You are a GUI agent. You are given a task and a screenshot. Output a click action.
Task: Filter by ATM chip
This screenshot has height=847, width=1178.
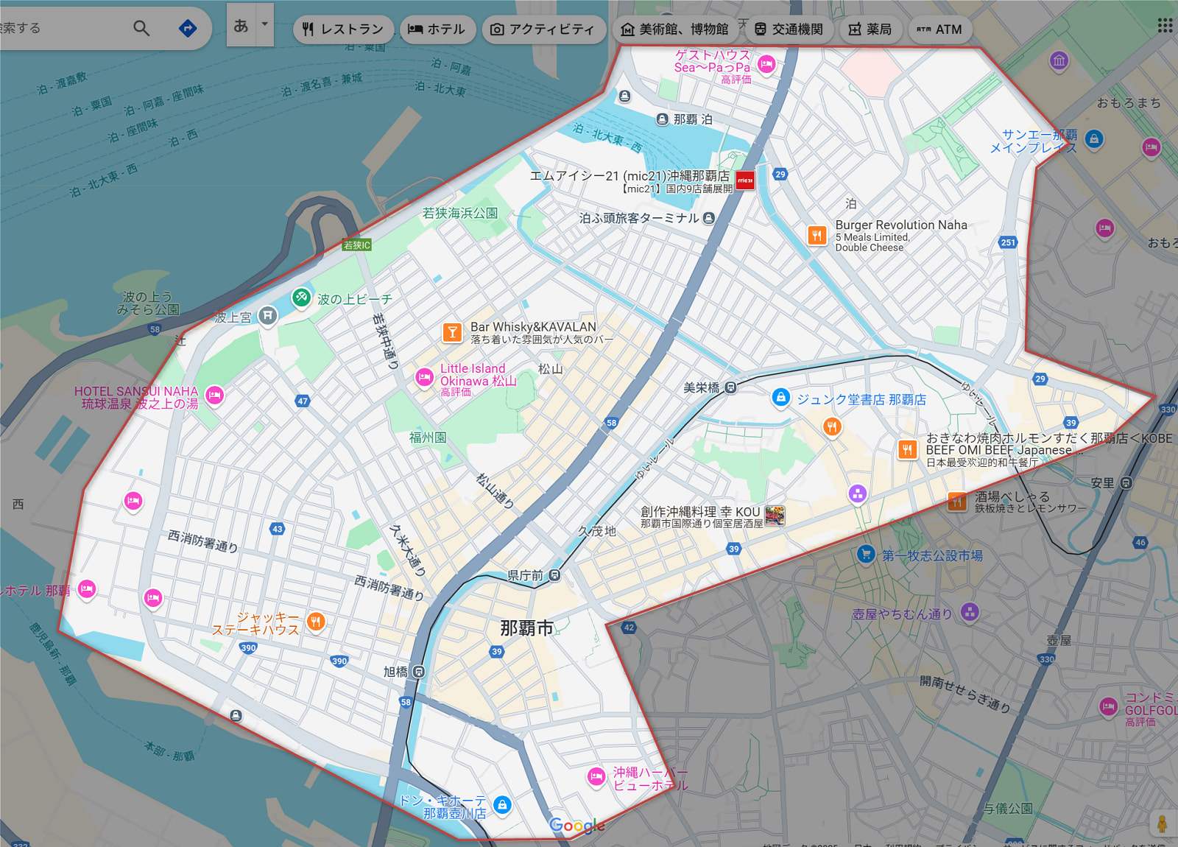tap(939, 29)
